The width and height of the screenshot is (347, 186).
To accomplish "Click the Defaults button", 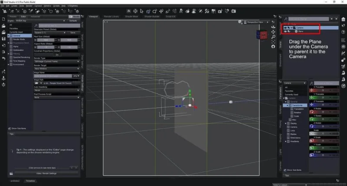I will (x=73, y=21).
